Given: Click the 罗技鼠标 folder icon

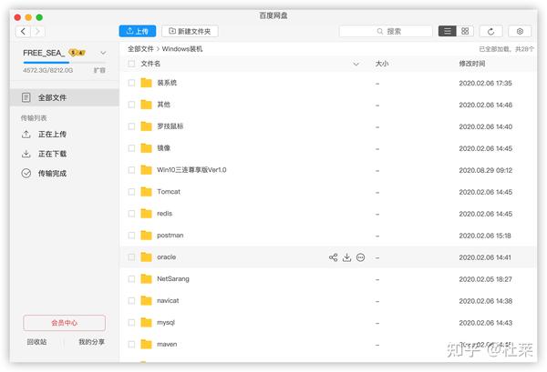Looking at the screenshot, I should tap(146, 126).
